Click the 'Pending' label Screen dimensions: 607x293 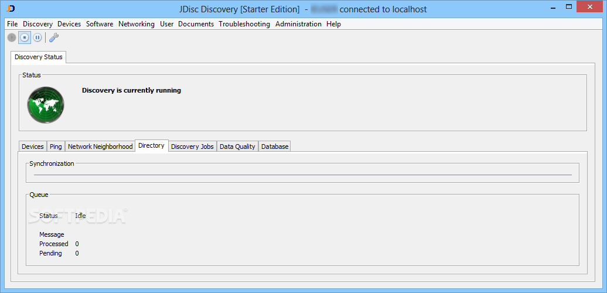coord(50,253)
